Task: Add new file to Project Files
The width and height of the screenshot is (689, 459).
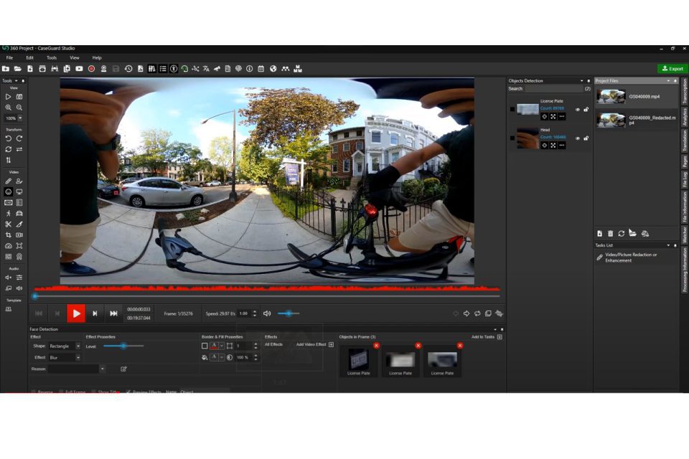Action: click(599, 234)
